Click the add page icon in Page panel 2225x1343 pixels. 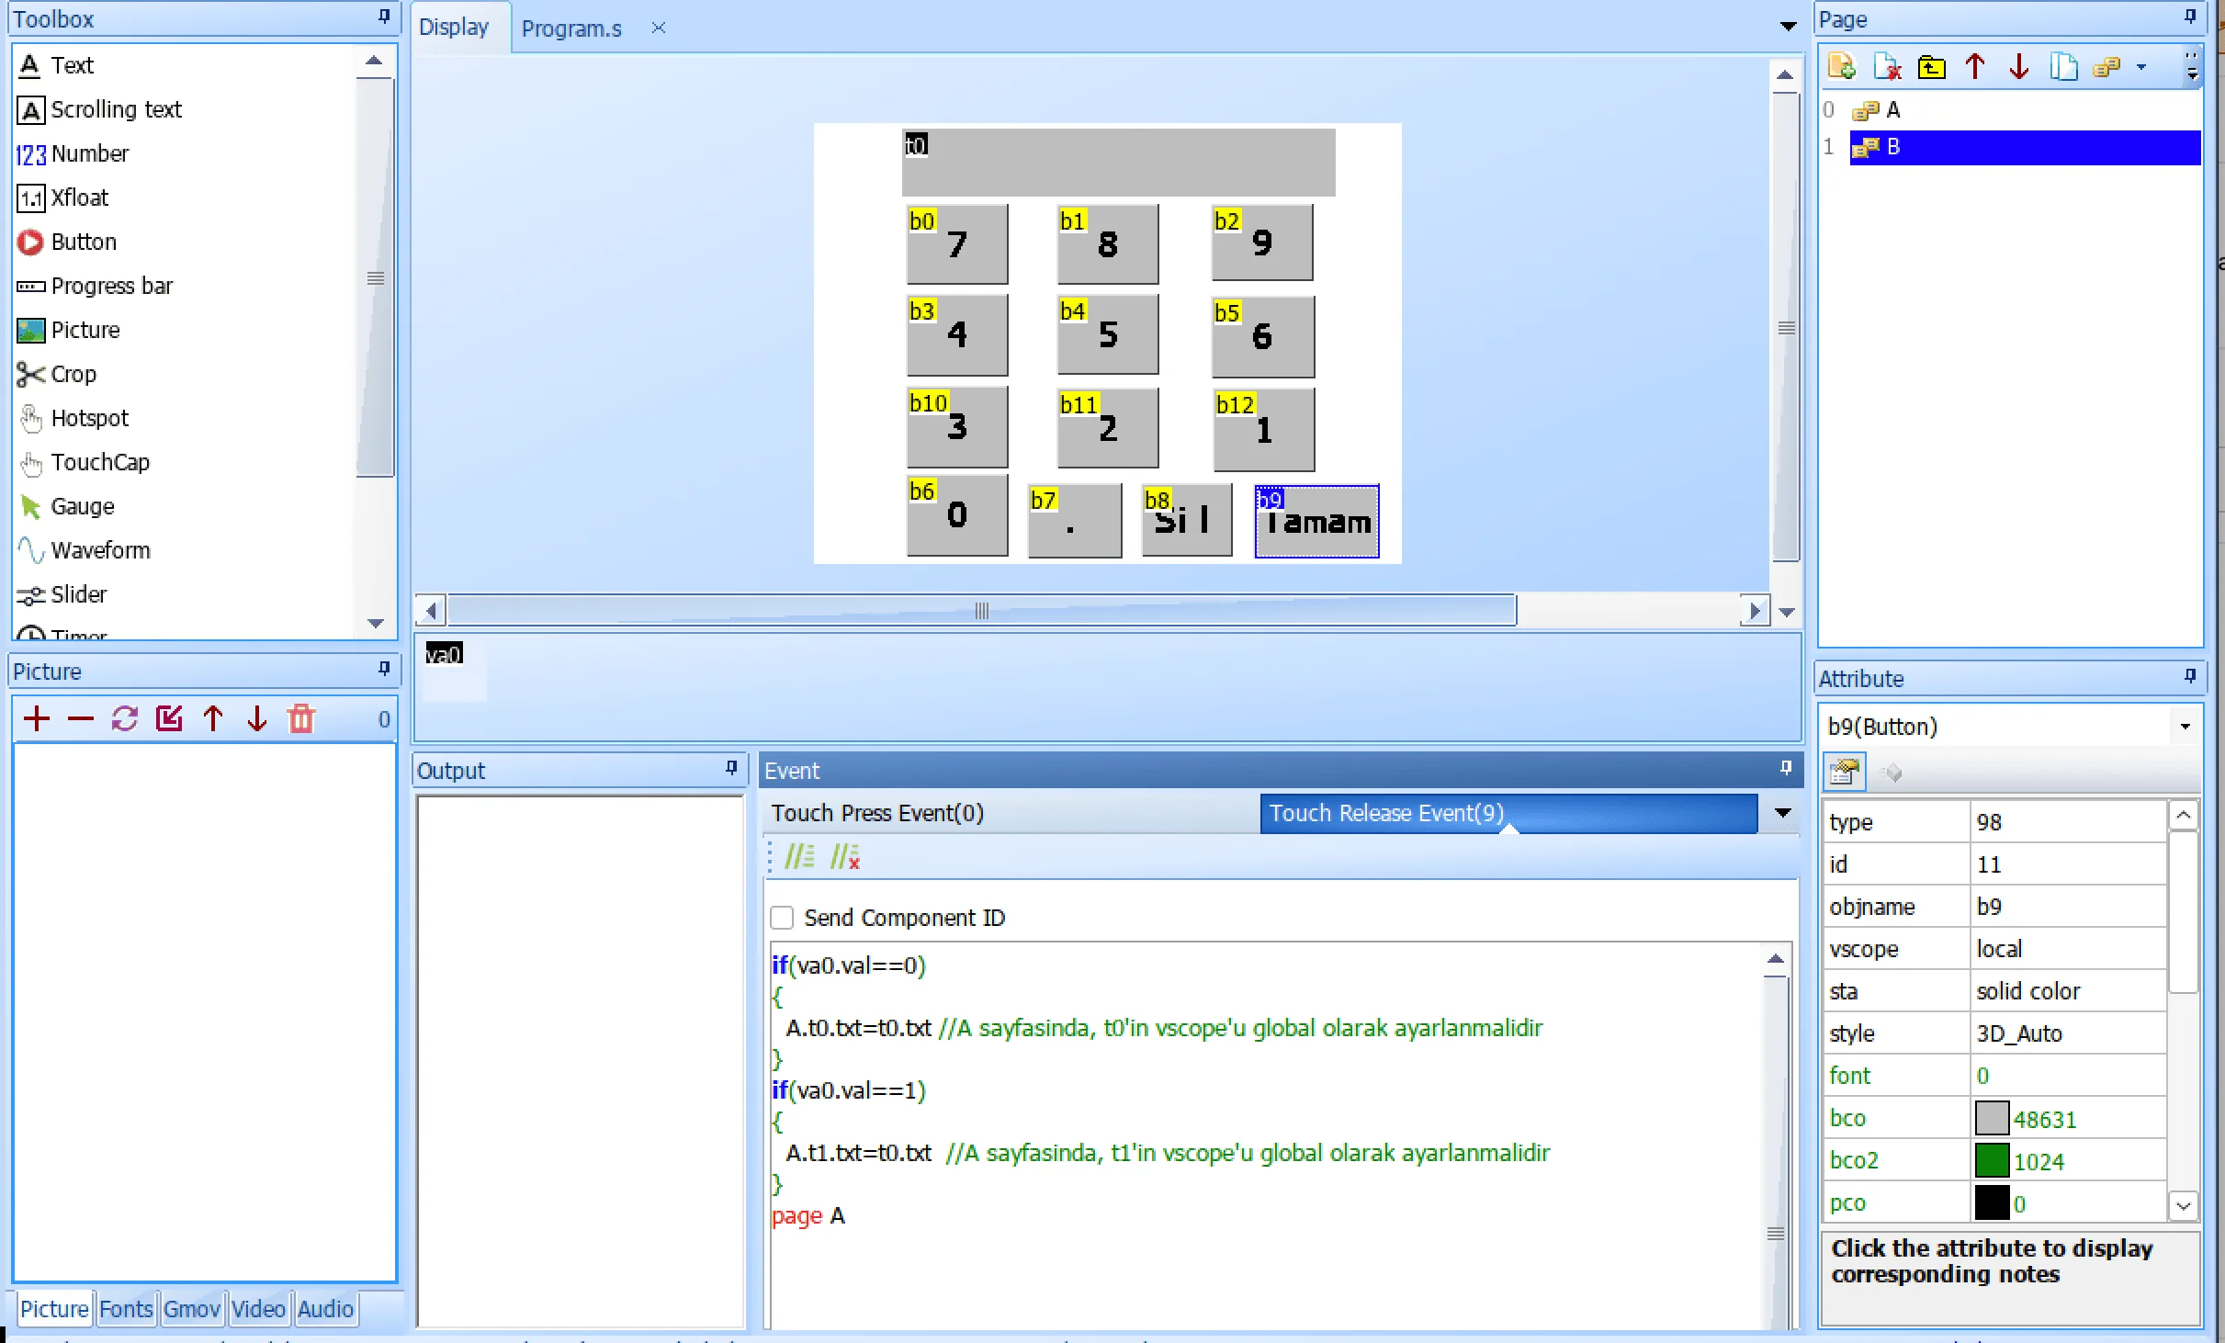click(1842, 67)
